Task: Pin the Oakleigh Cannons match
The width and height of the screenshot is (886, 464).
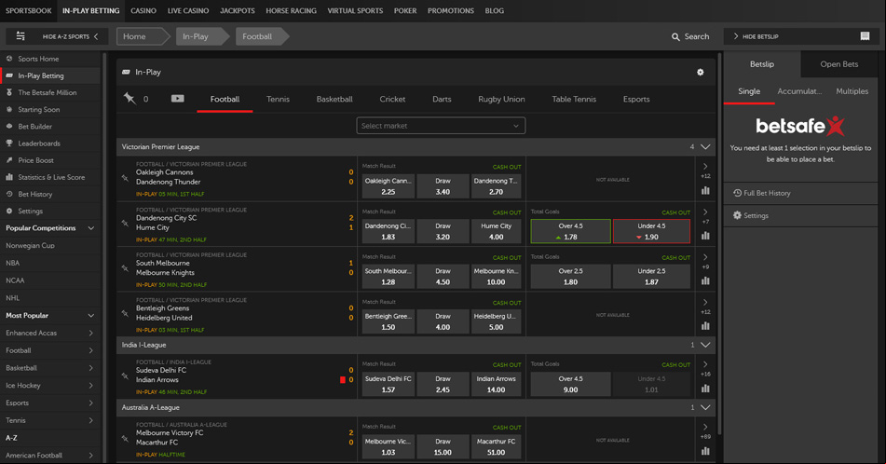Action: (126, 178)
